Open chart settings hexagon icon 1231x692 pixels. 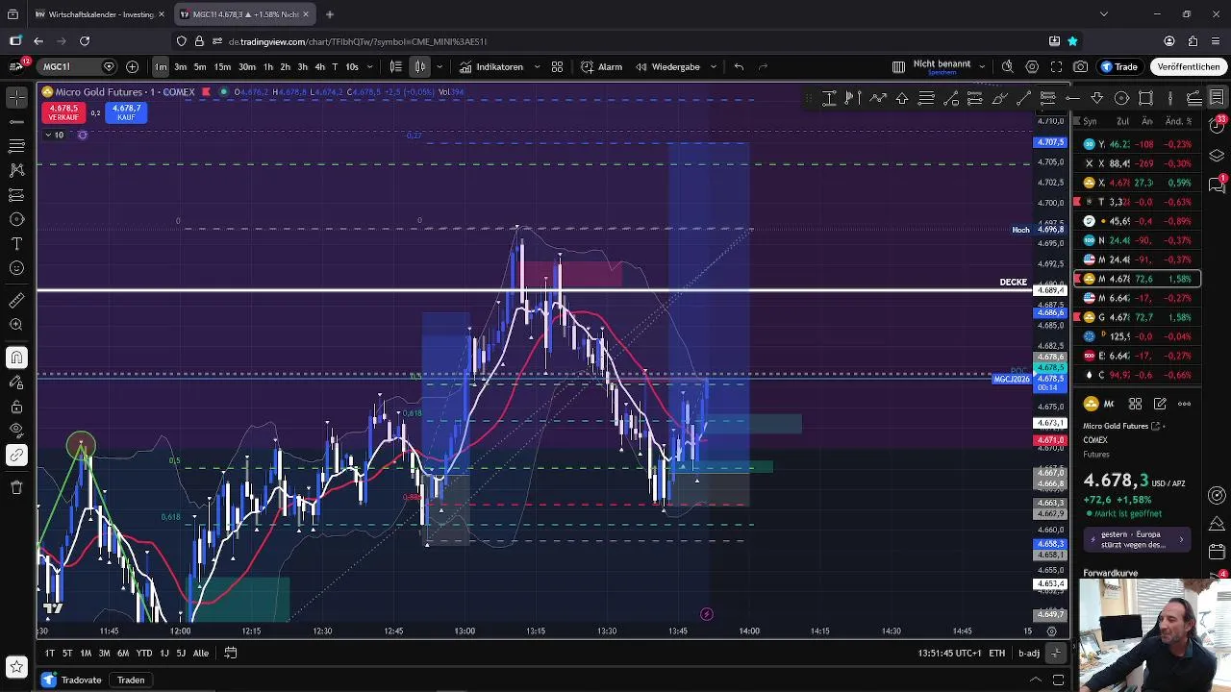tap(1032, 66)
